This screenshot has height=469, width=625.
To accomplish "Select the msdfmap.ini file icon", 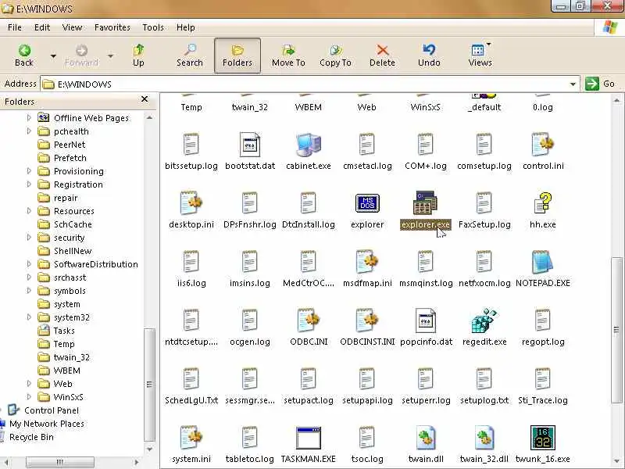I will pos(367,262).
